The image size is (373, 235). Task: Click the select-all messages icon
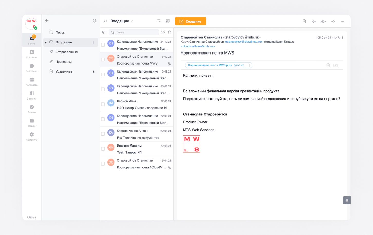coord(104,32)
